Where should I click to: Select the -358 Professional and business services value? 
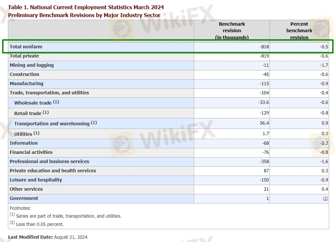coord(264,161)
